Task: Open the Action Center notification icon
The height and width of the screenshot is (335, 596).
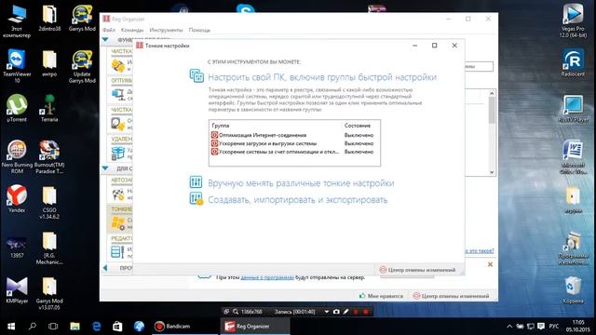Action: (x=541, y=327)
